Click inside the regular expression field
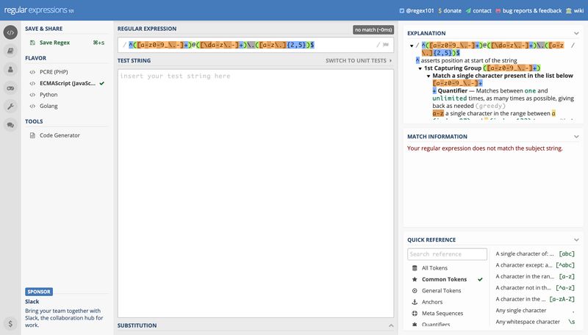The width and height of the screenshot is (588, 335). tap(256, 45)
